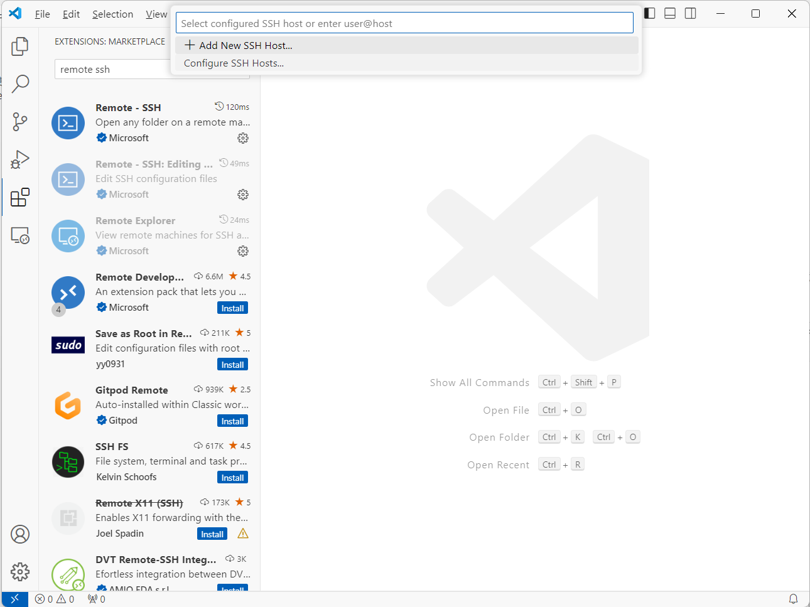Click the 4.5 star rating of SSH FS
This screenshot has width=810, height=607.
click(x=240, y=446)
